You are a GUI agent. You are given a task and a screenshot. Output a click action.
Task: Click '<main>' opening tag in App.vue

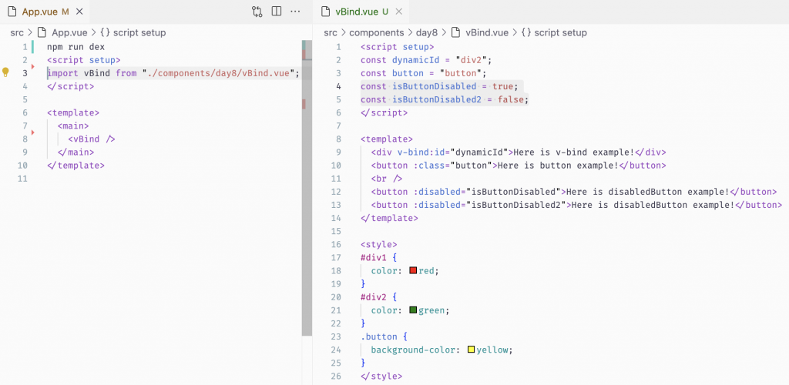click(73, 126)
